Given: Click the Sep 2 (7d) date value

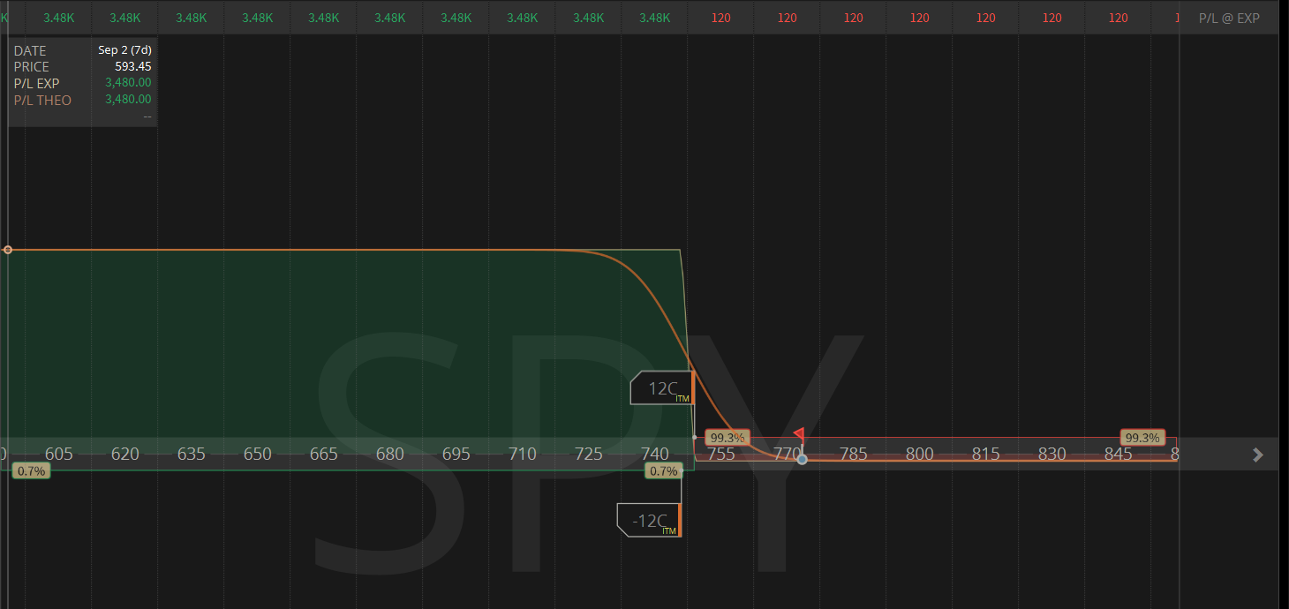Looking at the screenshot, I should tap(124, 50).
